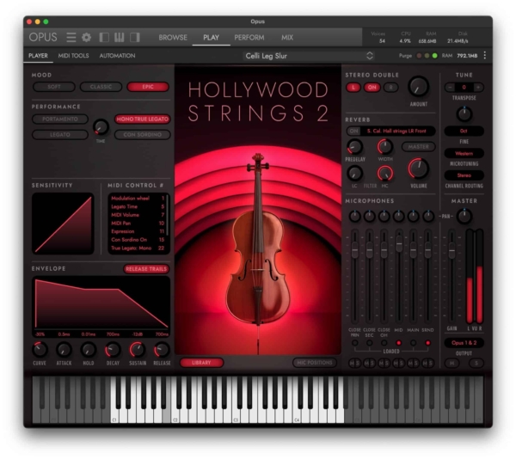Screen dimensions: 516x459
Task: Click the reverb Width knob
Action: [x=384, y=147]
